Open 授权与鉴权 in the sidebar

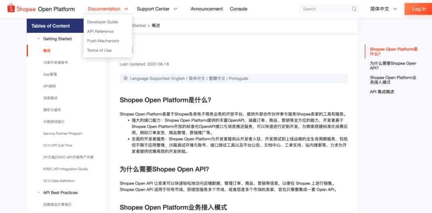[x=52, y=110]
